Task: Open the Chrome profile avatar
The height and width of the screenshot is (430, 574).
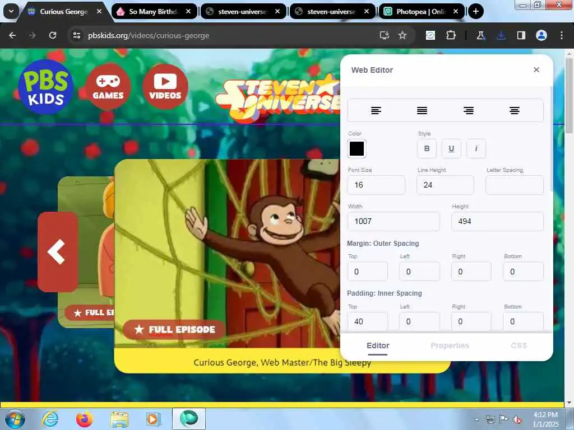Action: pos(541,35)
